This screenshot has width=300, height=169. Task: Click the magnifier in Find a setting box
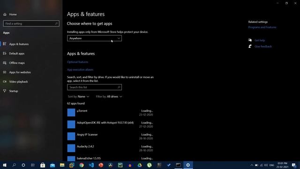click(56, 23)
